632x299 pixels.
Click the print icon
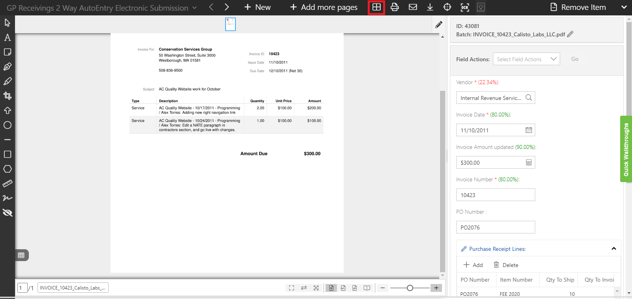click(395, 7)
